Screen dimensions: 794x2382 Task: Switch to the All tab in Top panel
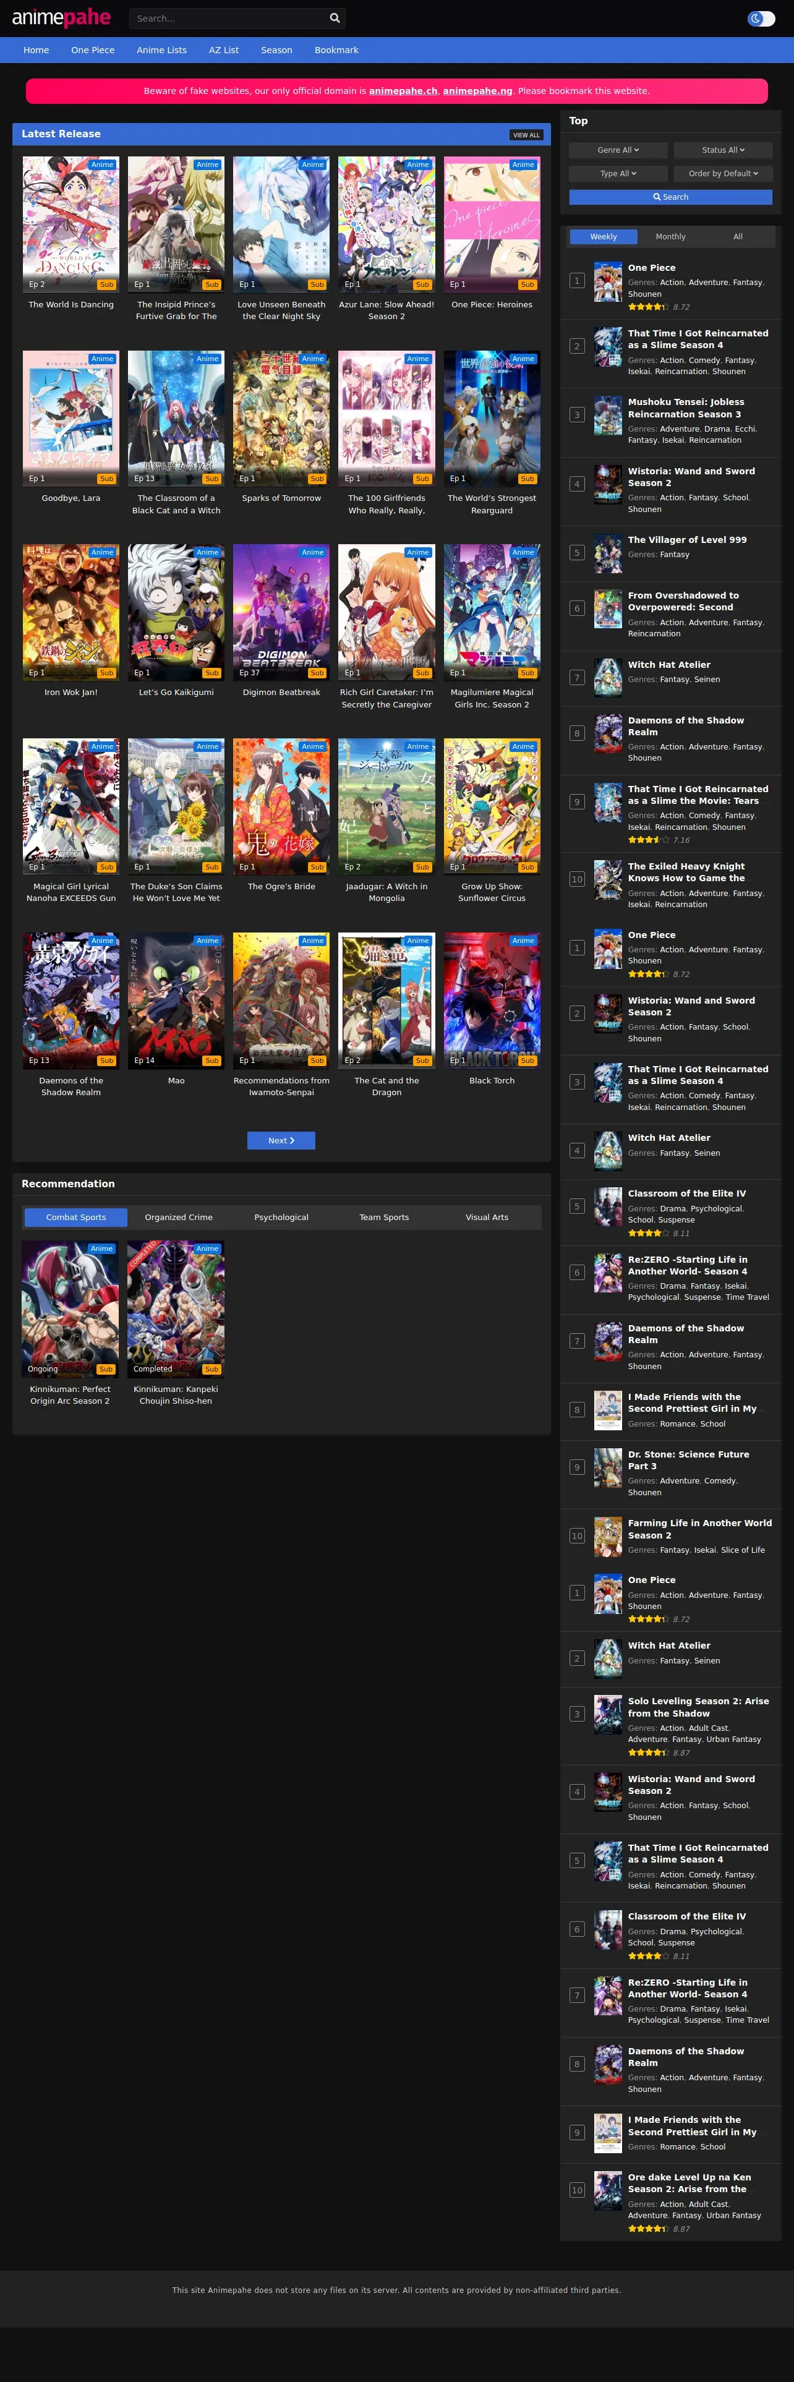pos(738,237)
